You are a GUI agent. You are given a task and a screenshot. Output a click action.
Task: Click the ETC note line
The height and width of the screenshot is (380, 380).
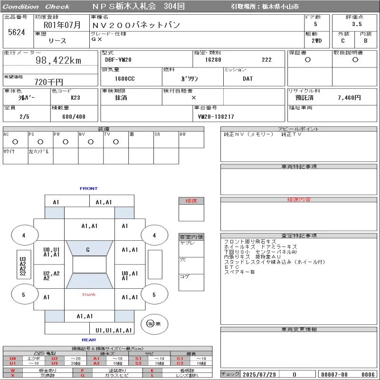click(x=232, y=267)
